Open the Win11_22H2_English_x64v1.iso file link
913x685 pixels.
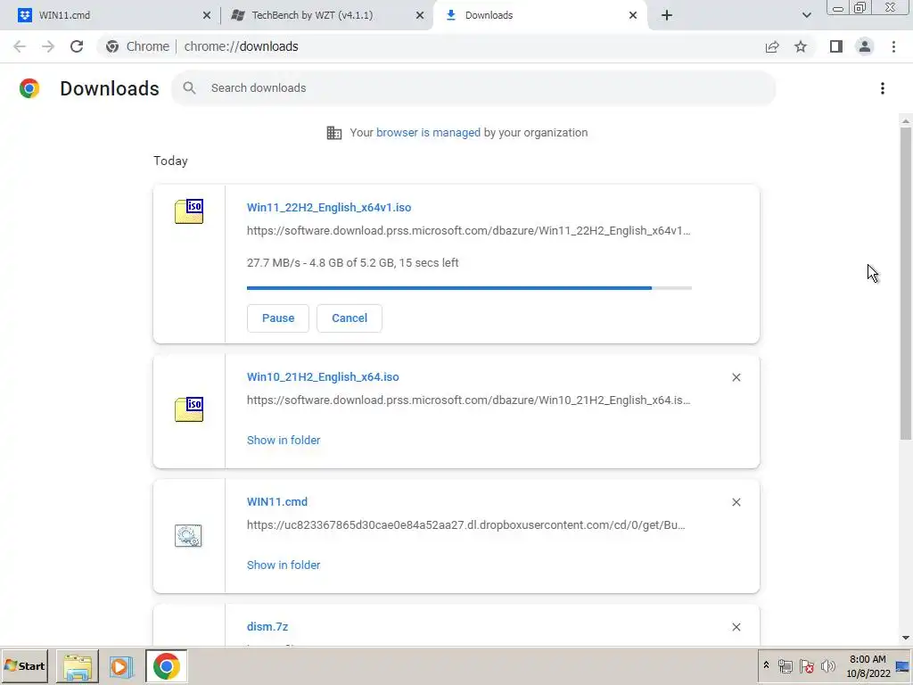pyautogui.click(x=329, y=207)
